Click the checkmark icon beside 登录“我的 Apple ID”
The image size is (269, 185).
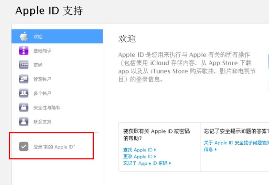click(x=24, y=147)
